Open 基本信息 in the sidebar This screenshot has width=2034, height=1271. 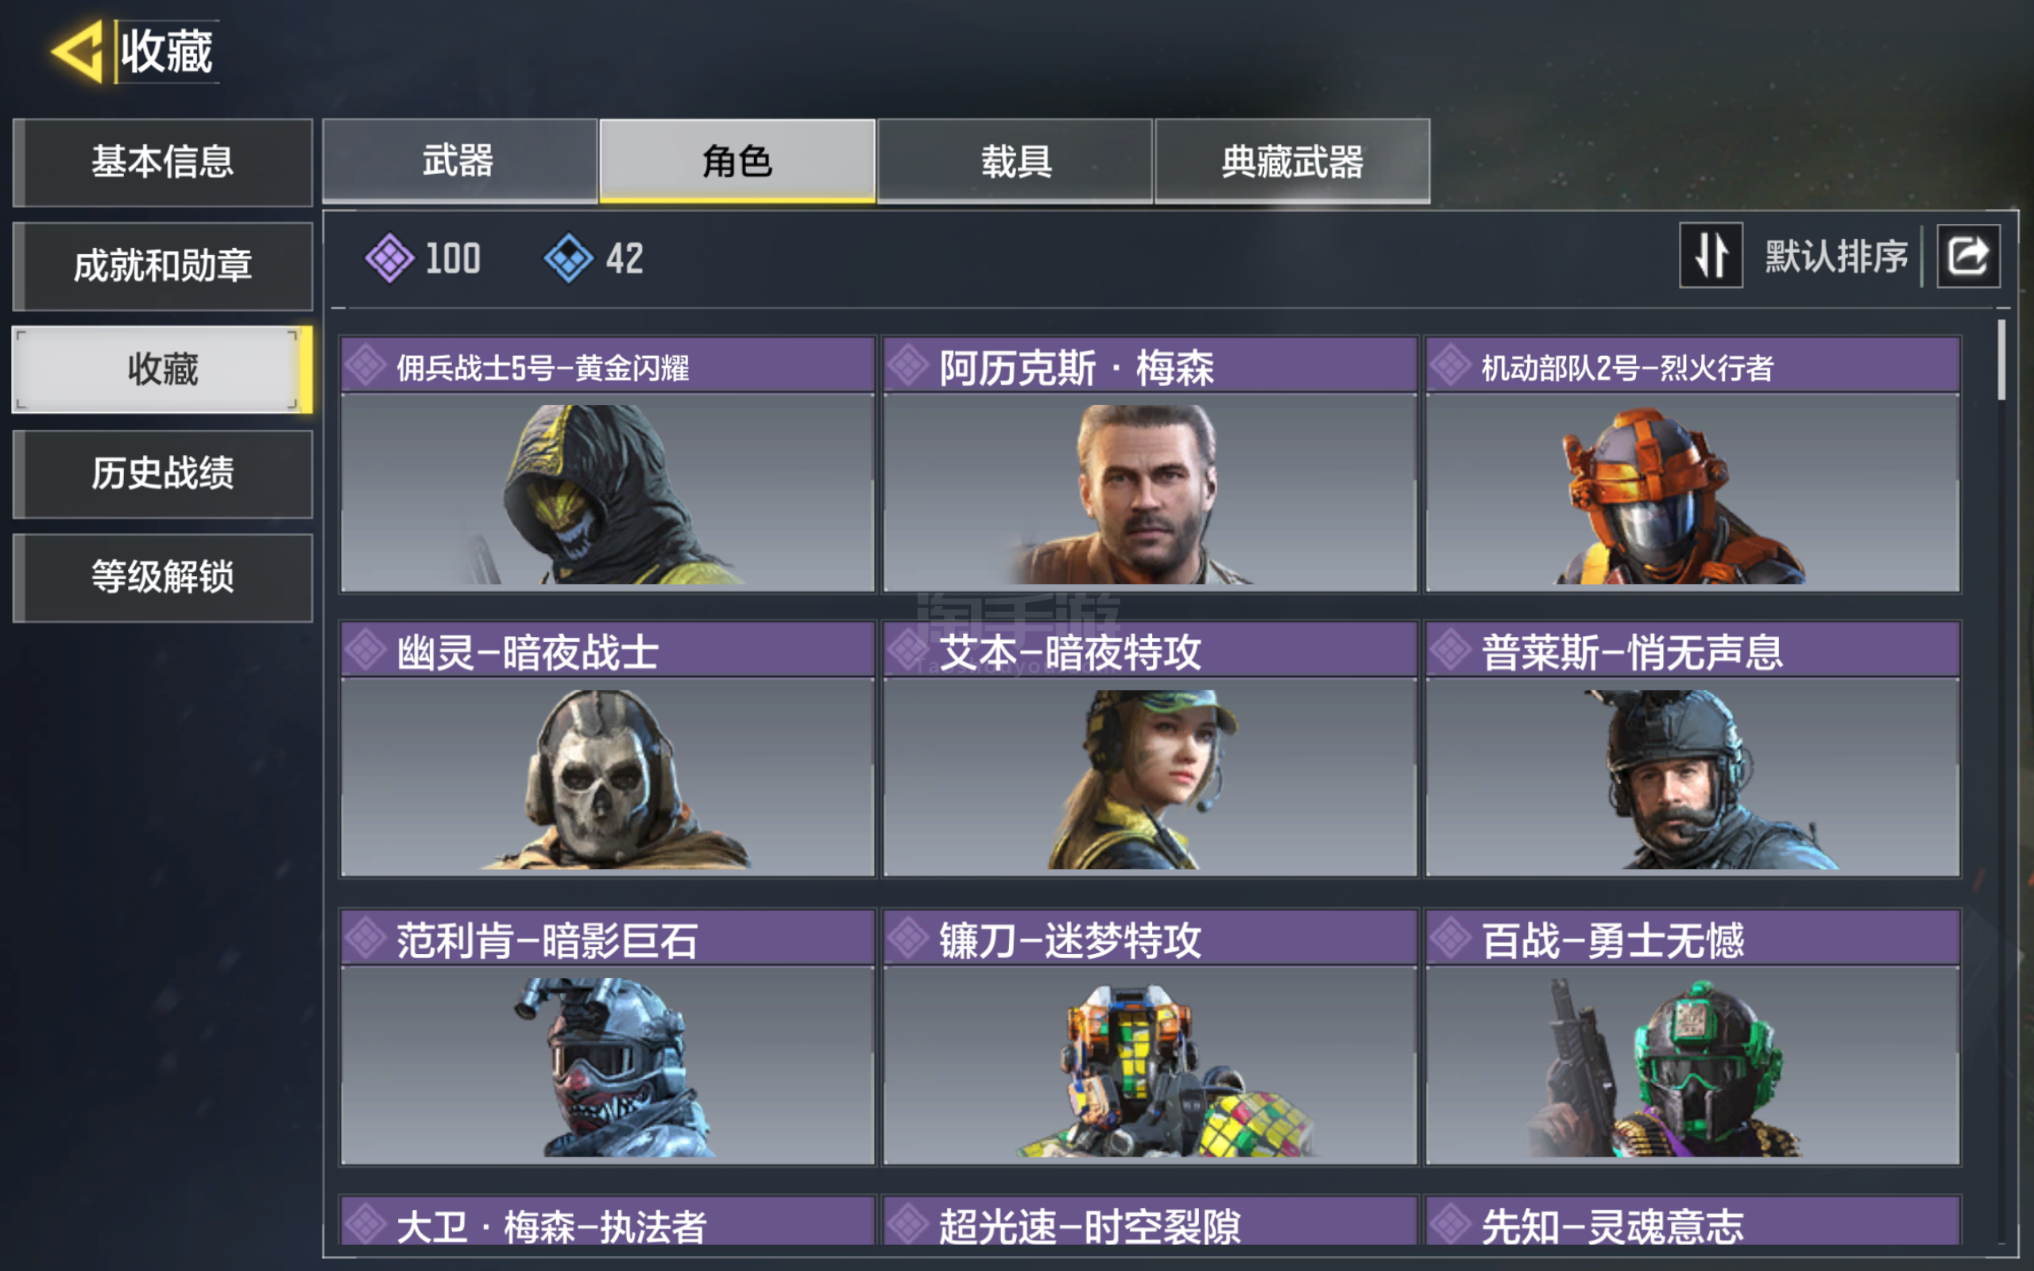163,162
